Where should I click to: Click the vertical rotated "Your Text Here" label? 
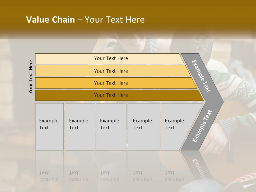31,77
